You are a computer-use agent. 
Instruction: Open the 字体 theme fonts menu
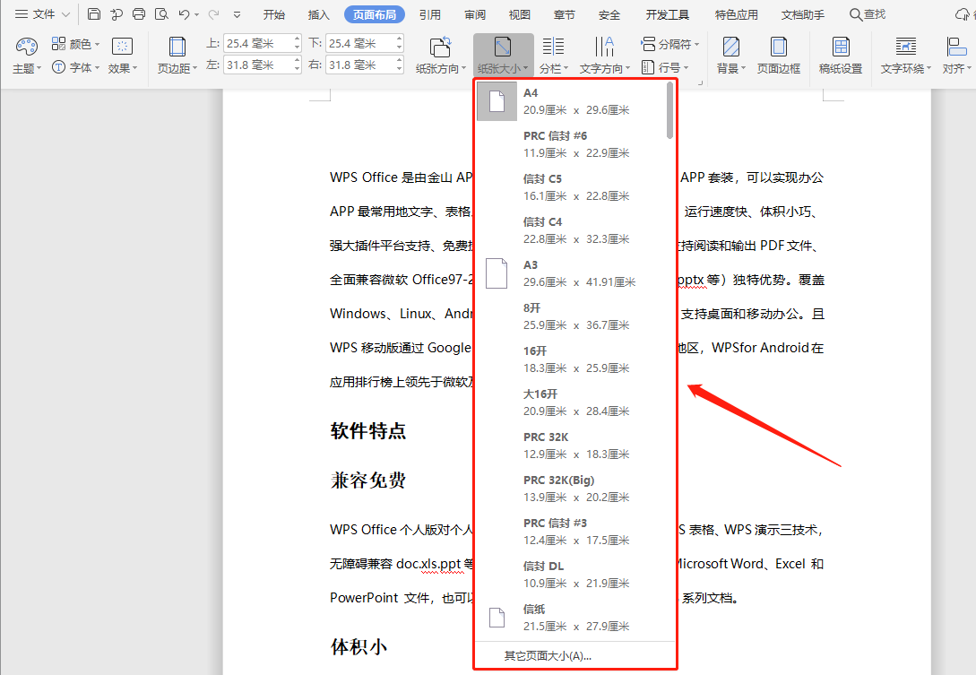click(x=75, y=67)
